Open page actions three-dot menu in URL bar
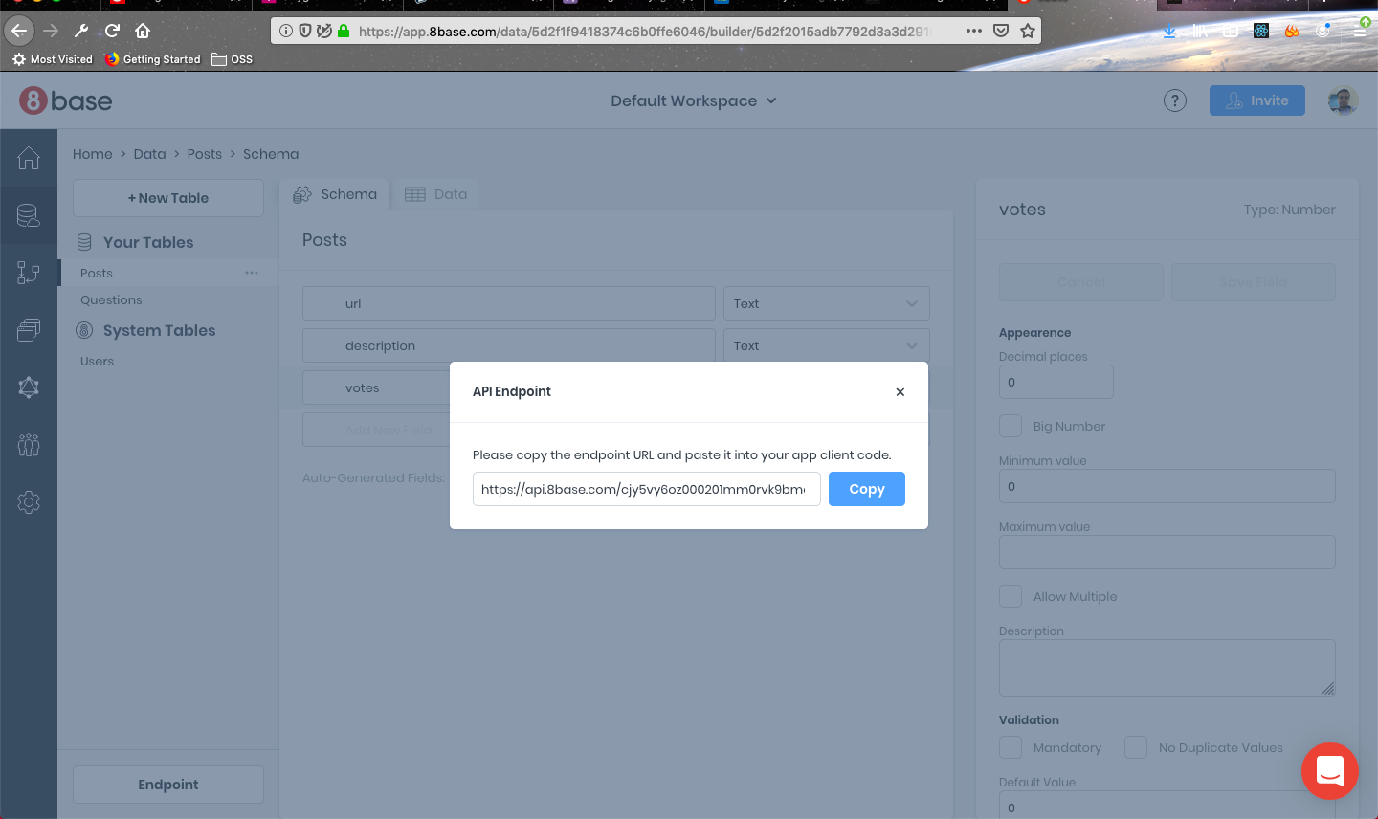Image resolution: width=1378 pixels, height=819 pixels. [974, 31]
